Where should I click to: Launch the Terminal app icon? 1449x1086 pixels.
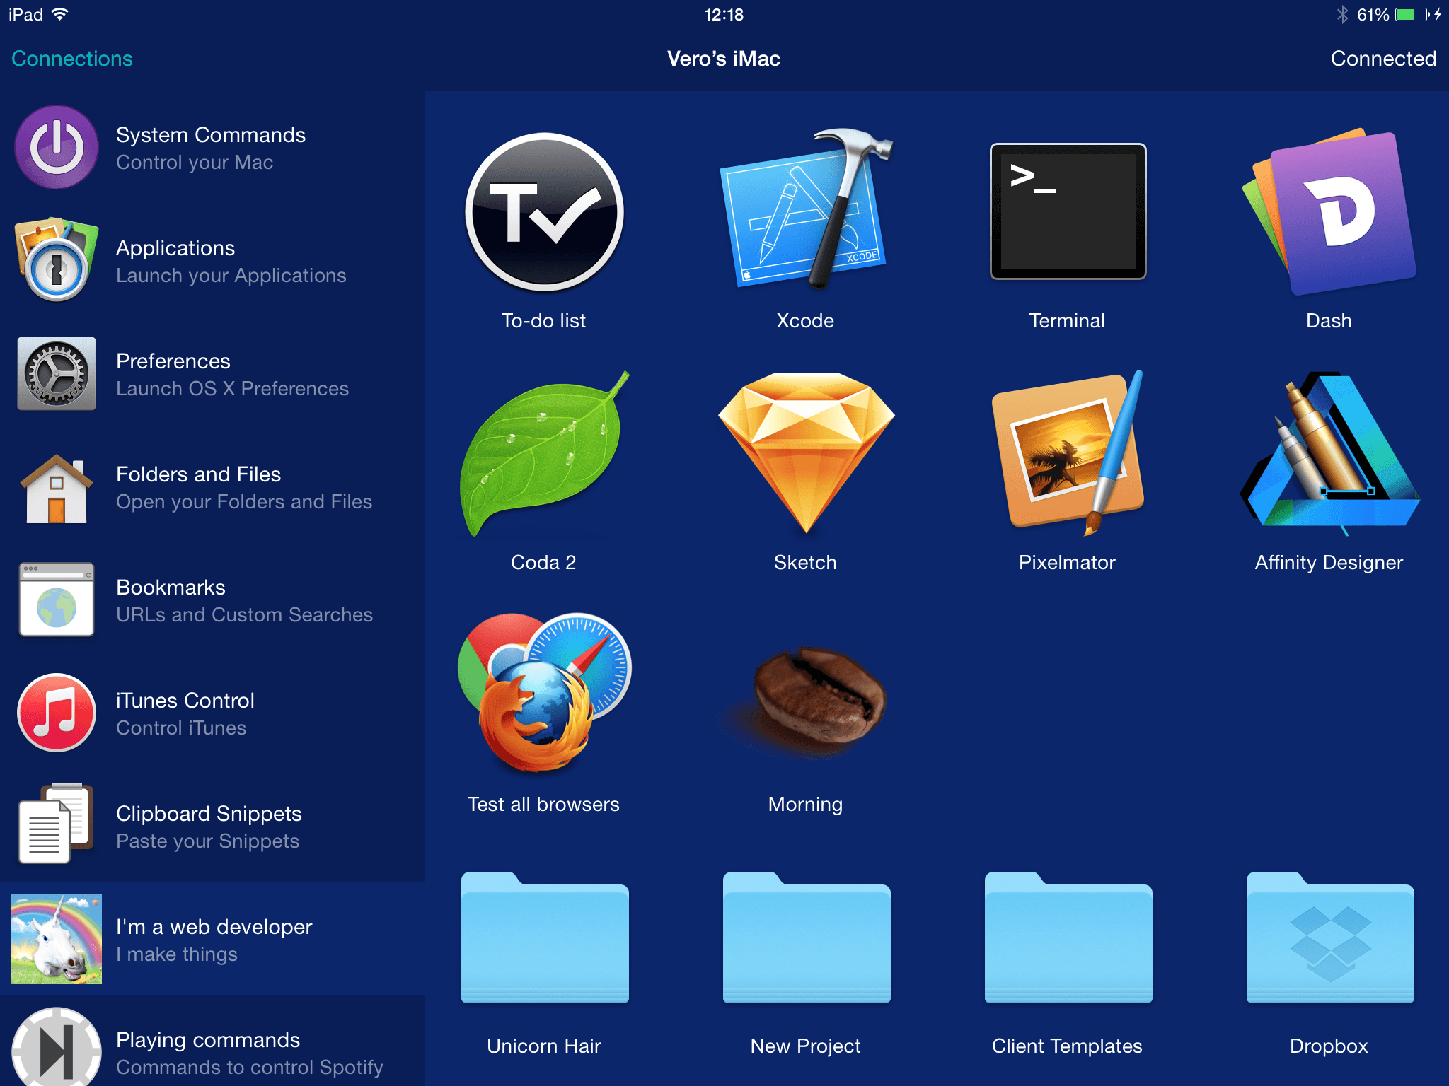pyautogui.click(x=1068, y=211)
